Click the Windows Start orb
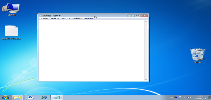The width and height of the screenshot is (211, 100). click(5, 97)
